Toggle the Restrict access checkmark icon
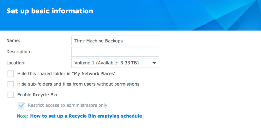Image resolution: width=261 pixels, height=128 pixels. [21, 105]
